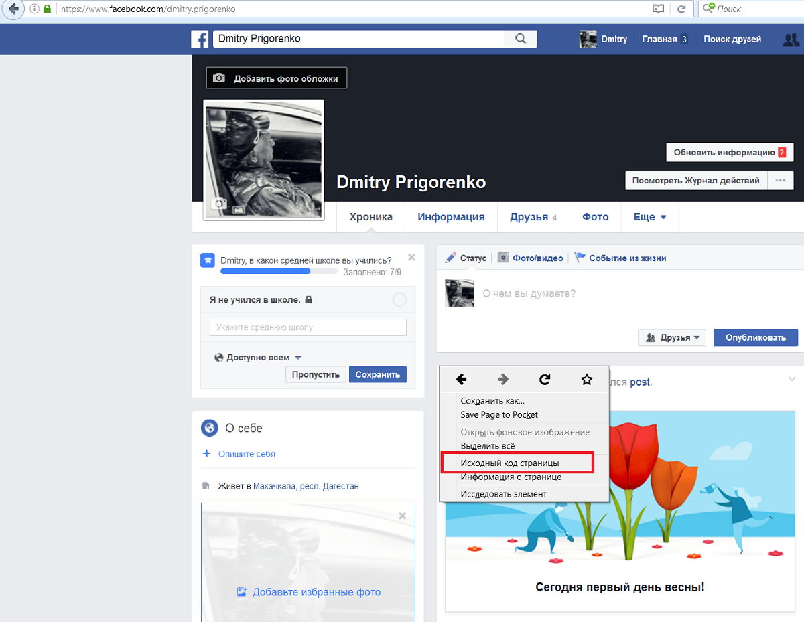Screen dimensions: 804x622
Task: Go back with the browser back arrow
Action: 13,9
